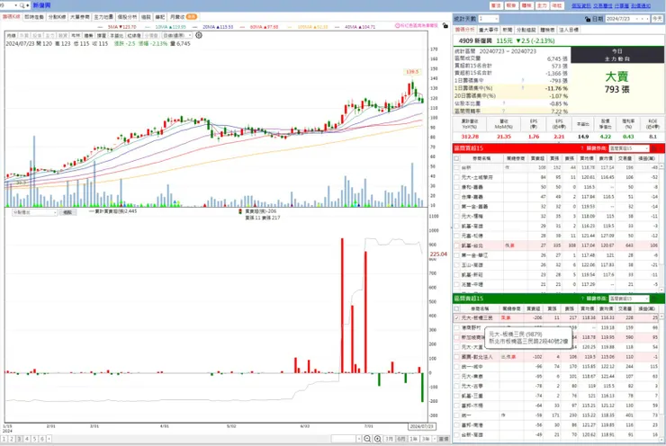Click the chart lock icon above price axis
Screen dimensions: 666x446
(x=445, y=26)
